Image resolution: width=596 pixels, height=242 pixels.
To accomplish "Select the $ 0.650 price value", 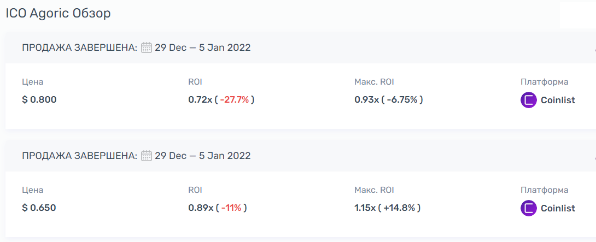I will pos(39,208).
